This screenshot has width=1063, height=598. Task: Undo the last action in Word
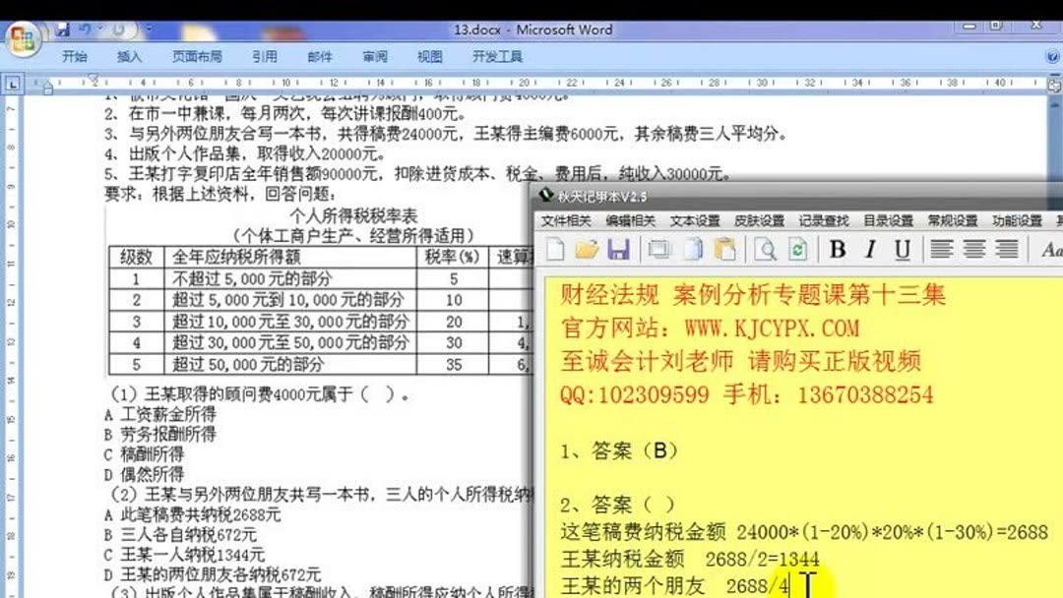[83, 29]
